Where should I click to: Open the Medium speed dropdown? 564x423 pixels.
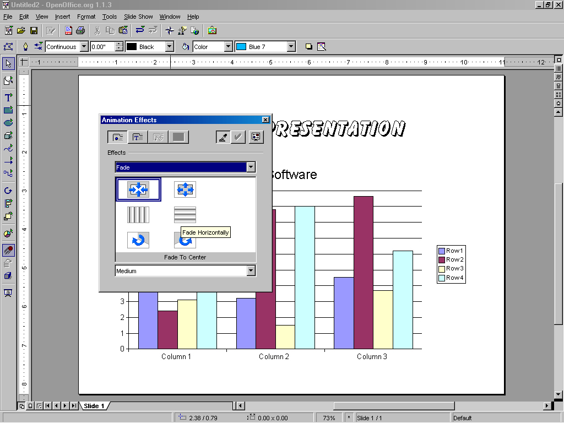[251, 271]
